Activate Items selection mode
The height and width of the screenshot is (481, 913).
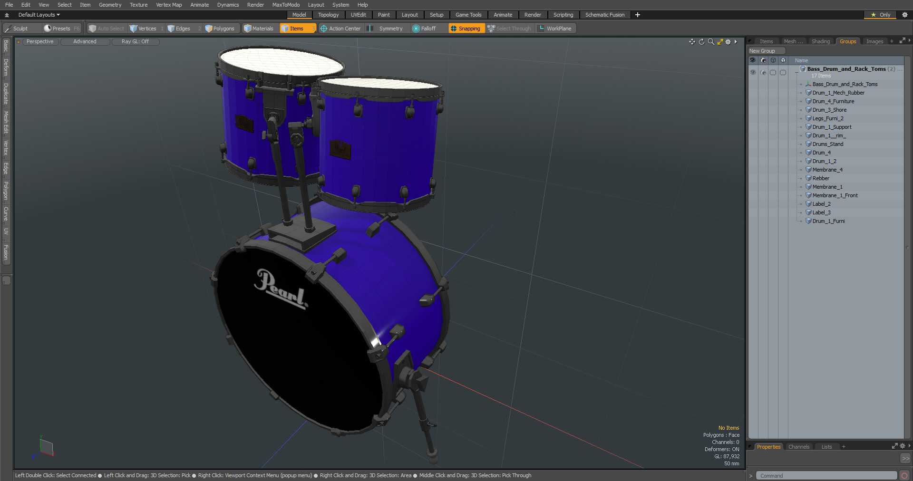[x=298, y=29]
